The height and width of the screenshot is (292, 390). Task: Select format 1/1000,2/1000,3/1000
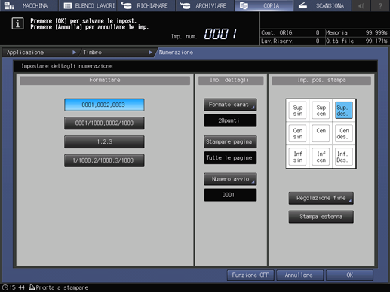tap(104, 160)
